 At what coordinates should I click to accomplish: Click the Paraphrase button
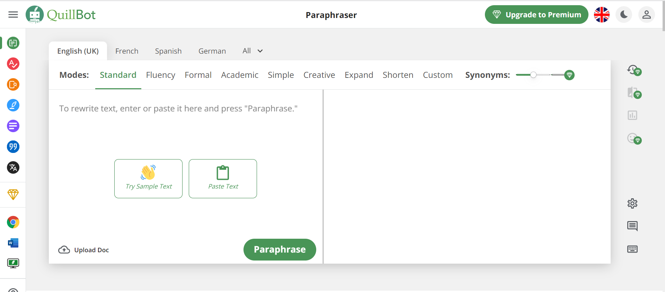click(280, 249)
